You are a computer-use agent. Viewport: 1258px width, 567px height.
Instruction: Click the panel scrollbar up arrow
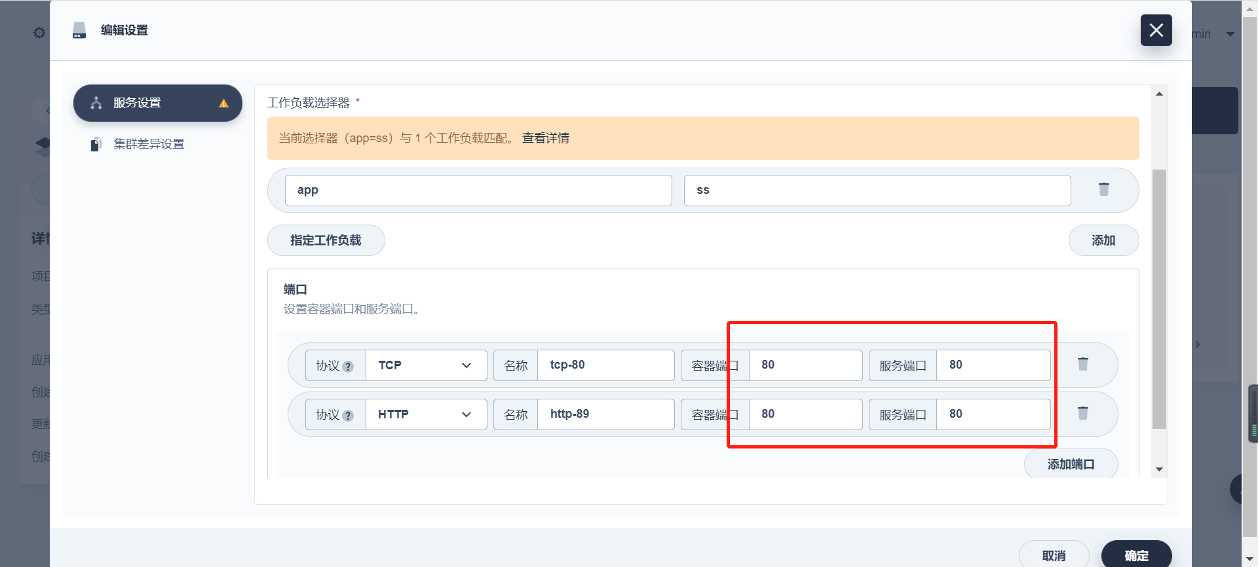coord(1159,94)
